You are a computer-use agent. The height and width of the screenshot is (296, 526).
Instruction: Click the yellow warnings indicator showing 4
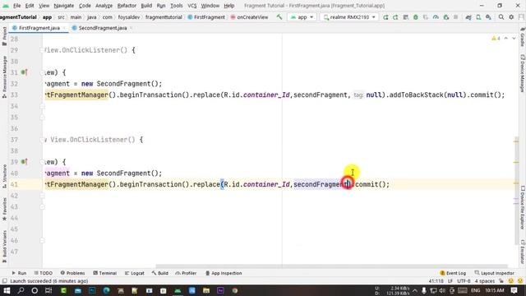click(x=496, y=39)
